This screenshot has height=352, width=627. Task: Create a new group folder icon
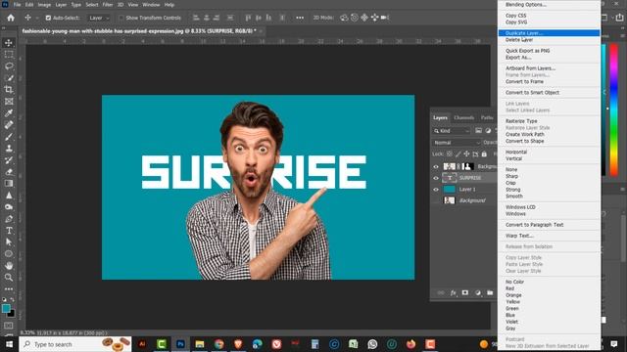[490, 293]
